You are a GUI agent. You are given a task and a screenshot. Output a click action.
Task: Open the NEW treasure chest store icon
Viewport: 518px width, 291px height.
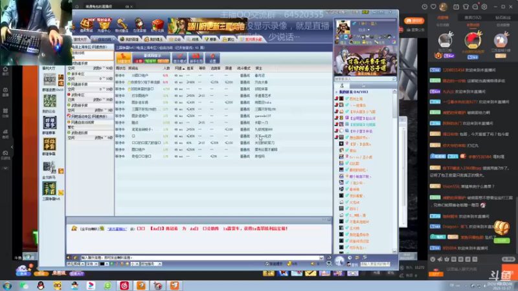[87, 24]
